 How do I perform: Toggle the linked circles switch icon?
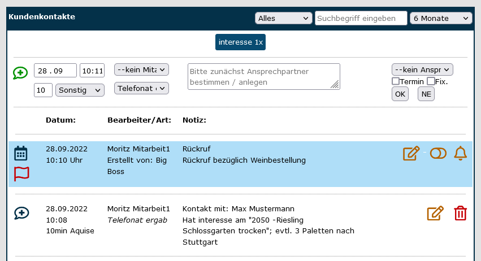(438, 153)
